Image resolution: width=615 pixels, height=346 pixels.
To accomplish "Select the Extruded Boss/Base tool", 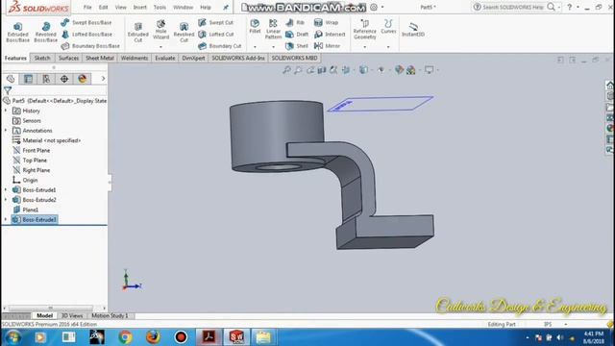I will coord(17,32).
